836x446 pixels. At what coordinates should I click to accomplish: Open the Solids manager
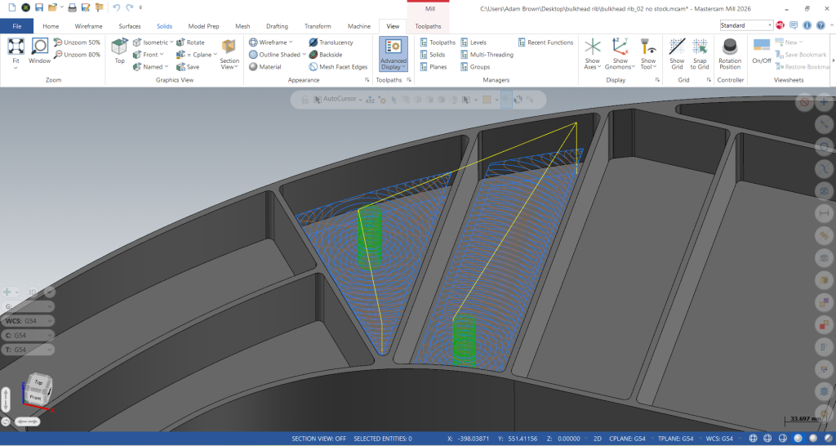(433, 55)
